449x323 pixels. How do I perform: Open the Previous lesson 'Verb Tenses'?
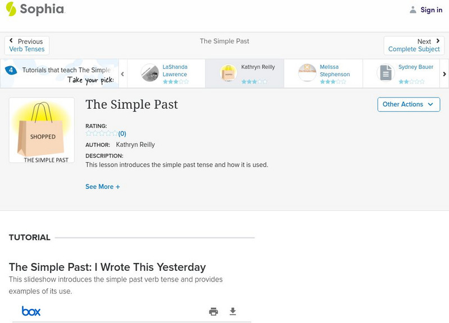[28, 45]
